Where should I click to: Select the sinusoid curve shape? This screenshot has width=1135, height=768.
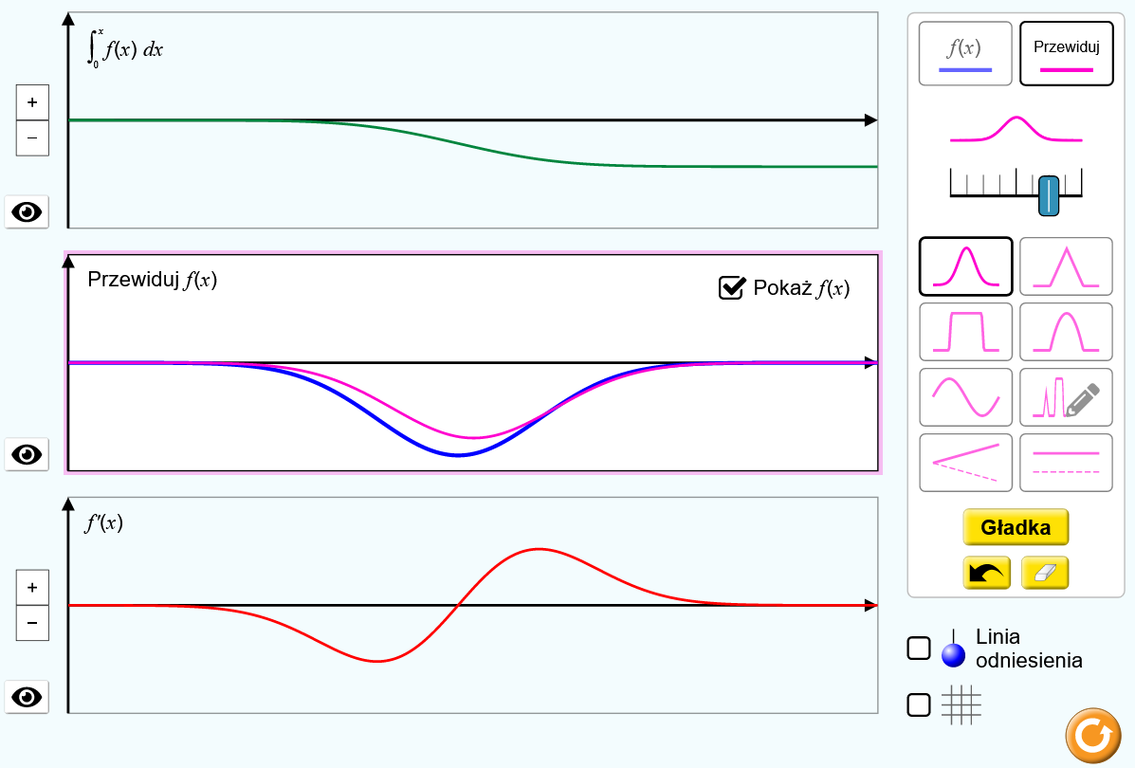pyautogui.click(x=965, y=397)
